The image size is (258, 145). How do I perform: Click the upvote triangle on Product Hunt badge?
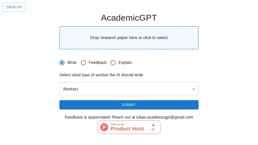(x=153, y=125)
